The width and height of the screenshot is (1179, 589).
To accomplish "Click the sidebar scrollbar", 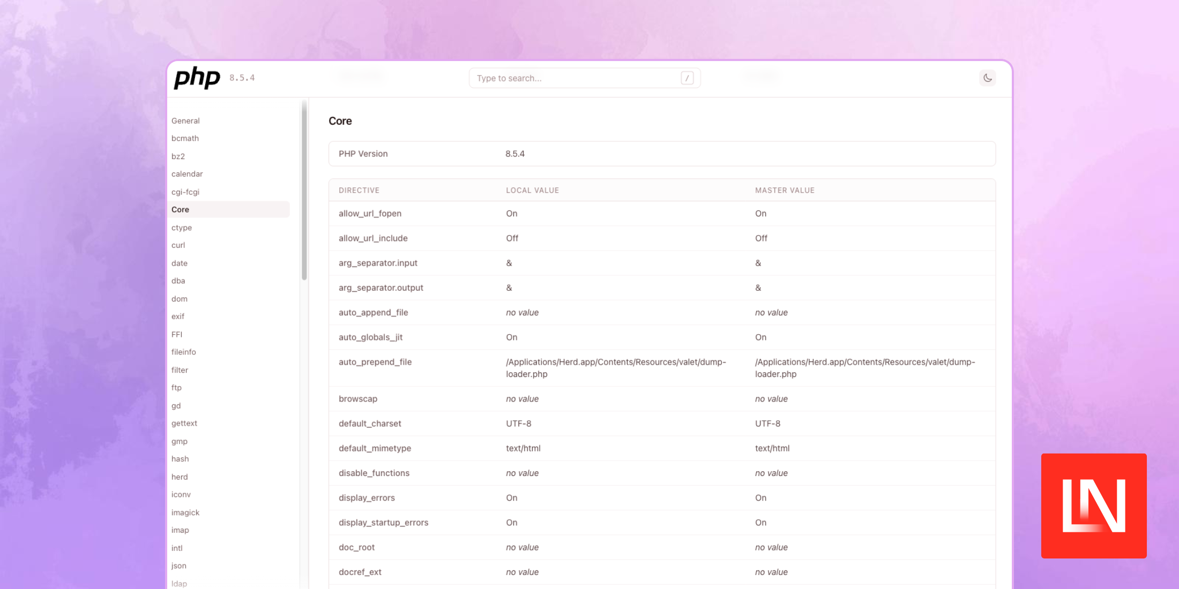I will click(303, 187).
